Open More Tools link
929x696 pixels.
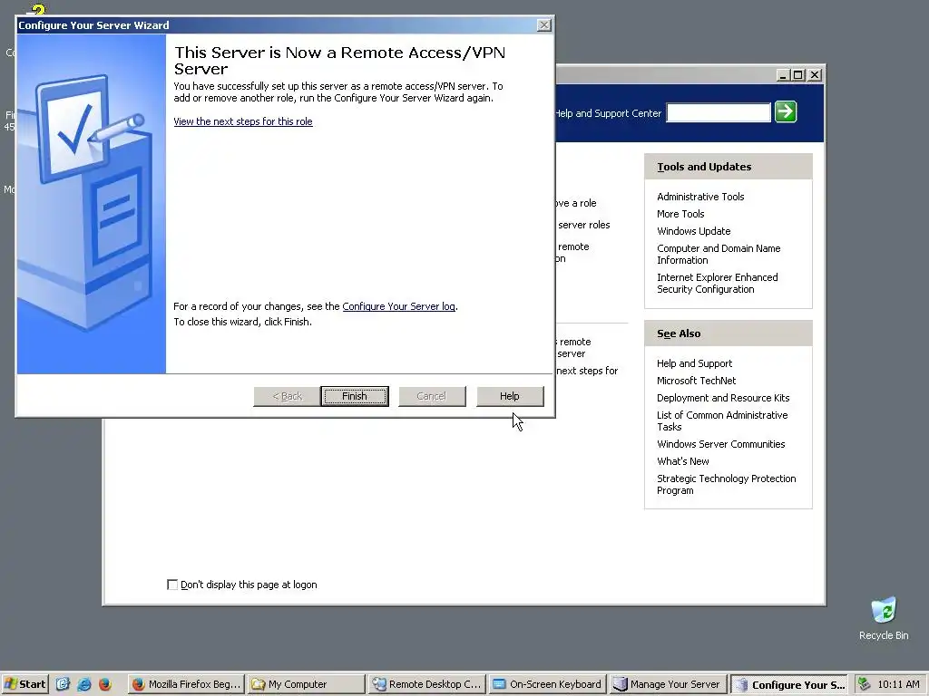click(680, 214)
